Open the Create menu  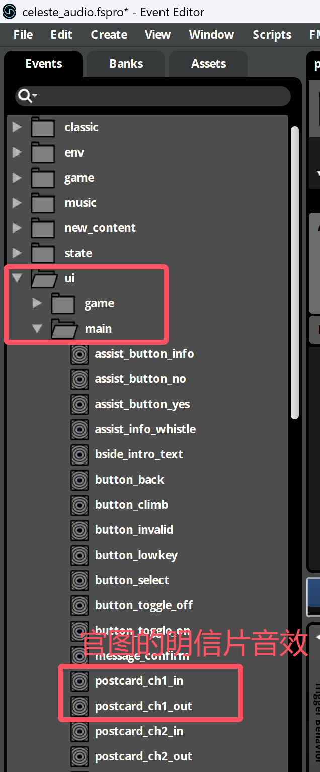pyautogui.click(x=109, y=35)
